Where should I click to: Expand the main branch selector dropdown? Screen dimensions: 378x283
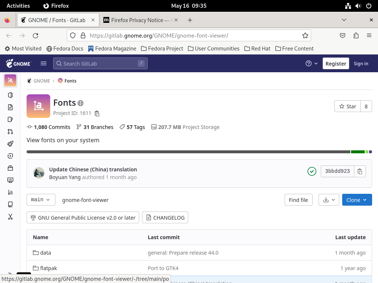(x=41, y=200)
